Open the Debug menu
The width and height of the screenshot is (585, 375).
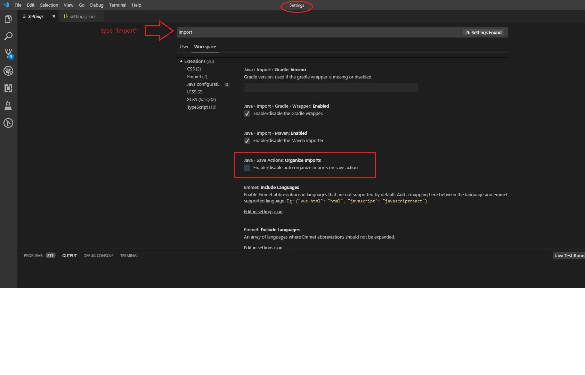[97, 5]
